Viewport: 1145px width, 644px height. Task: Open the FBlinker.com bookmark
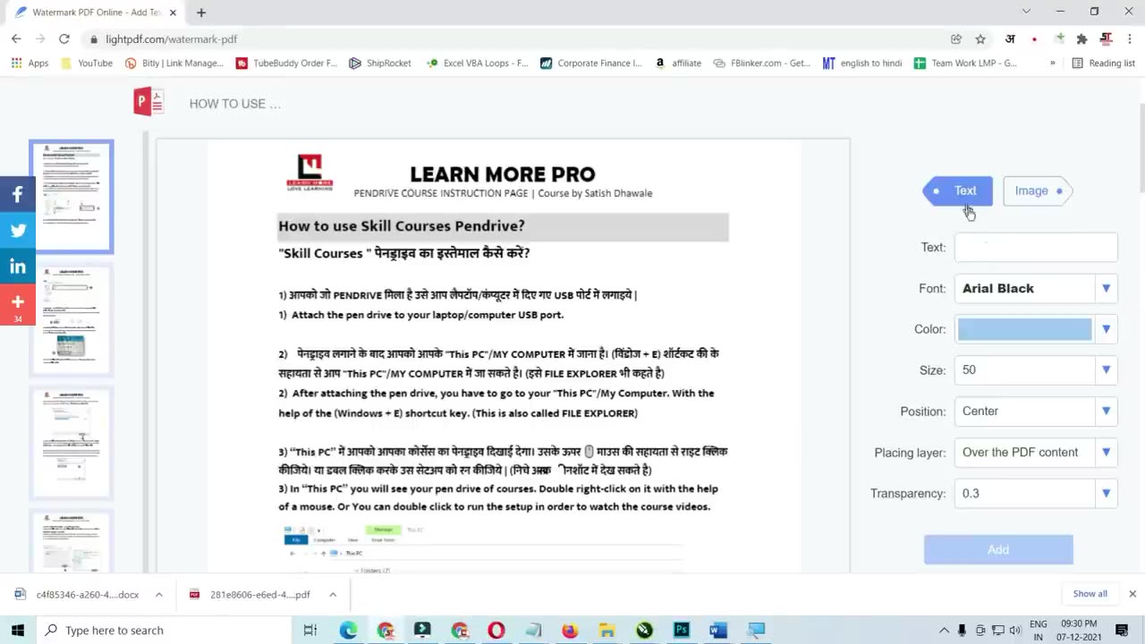(x=761, y=63)
